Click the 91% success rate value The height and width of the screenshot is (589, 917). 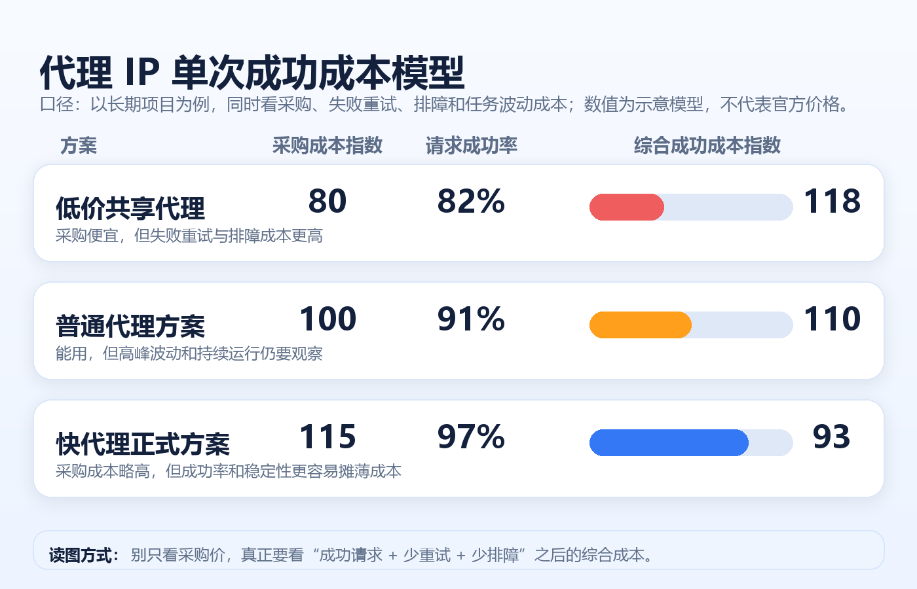[472, 319]
